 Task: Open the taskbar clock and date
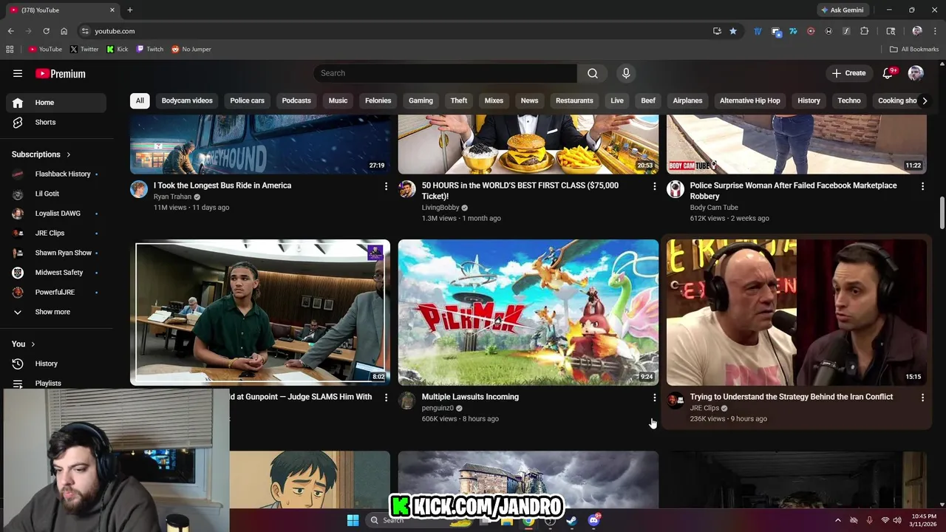pyautogui.click(x=924, y=520)
